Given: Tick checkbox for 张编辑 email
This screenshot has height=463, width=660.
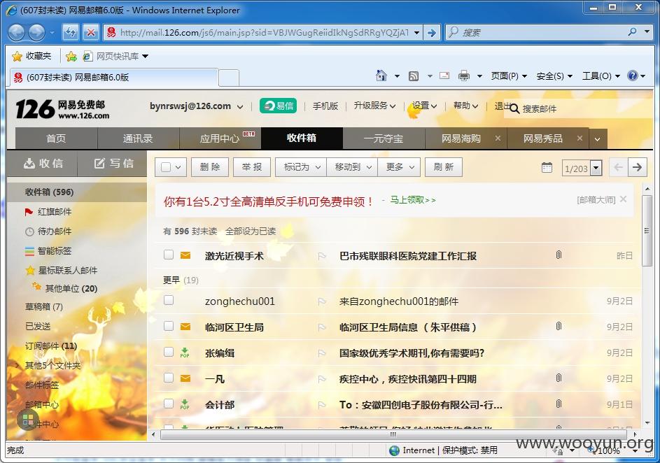Looking at the screenshot, I should pos(169,352).
